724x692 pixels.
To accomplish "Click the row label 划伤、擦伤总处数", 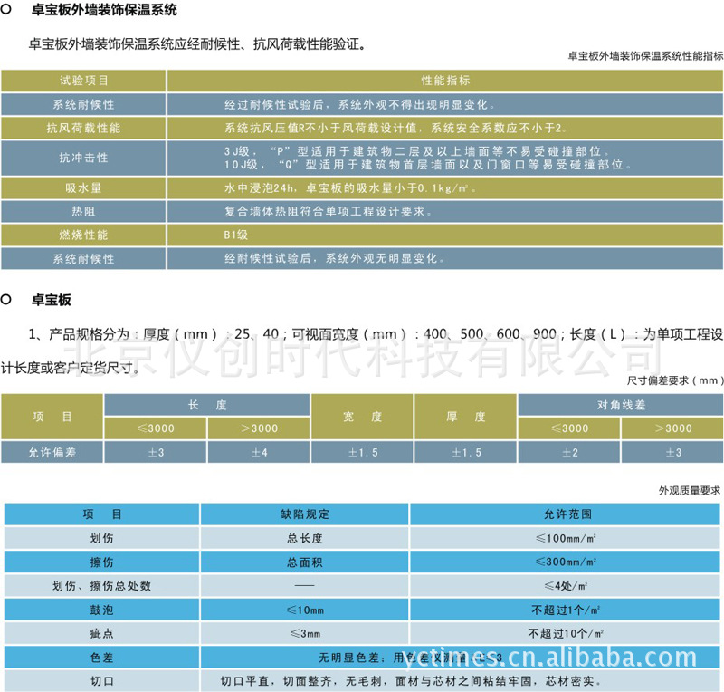I will pos(101,586).
